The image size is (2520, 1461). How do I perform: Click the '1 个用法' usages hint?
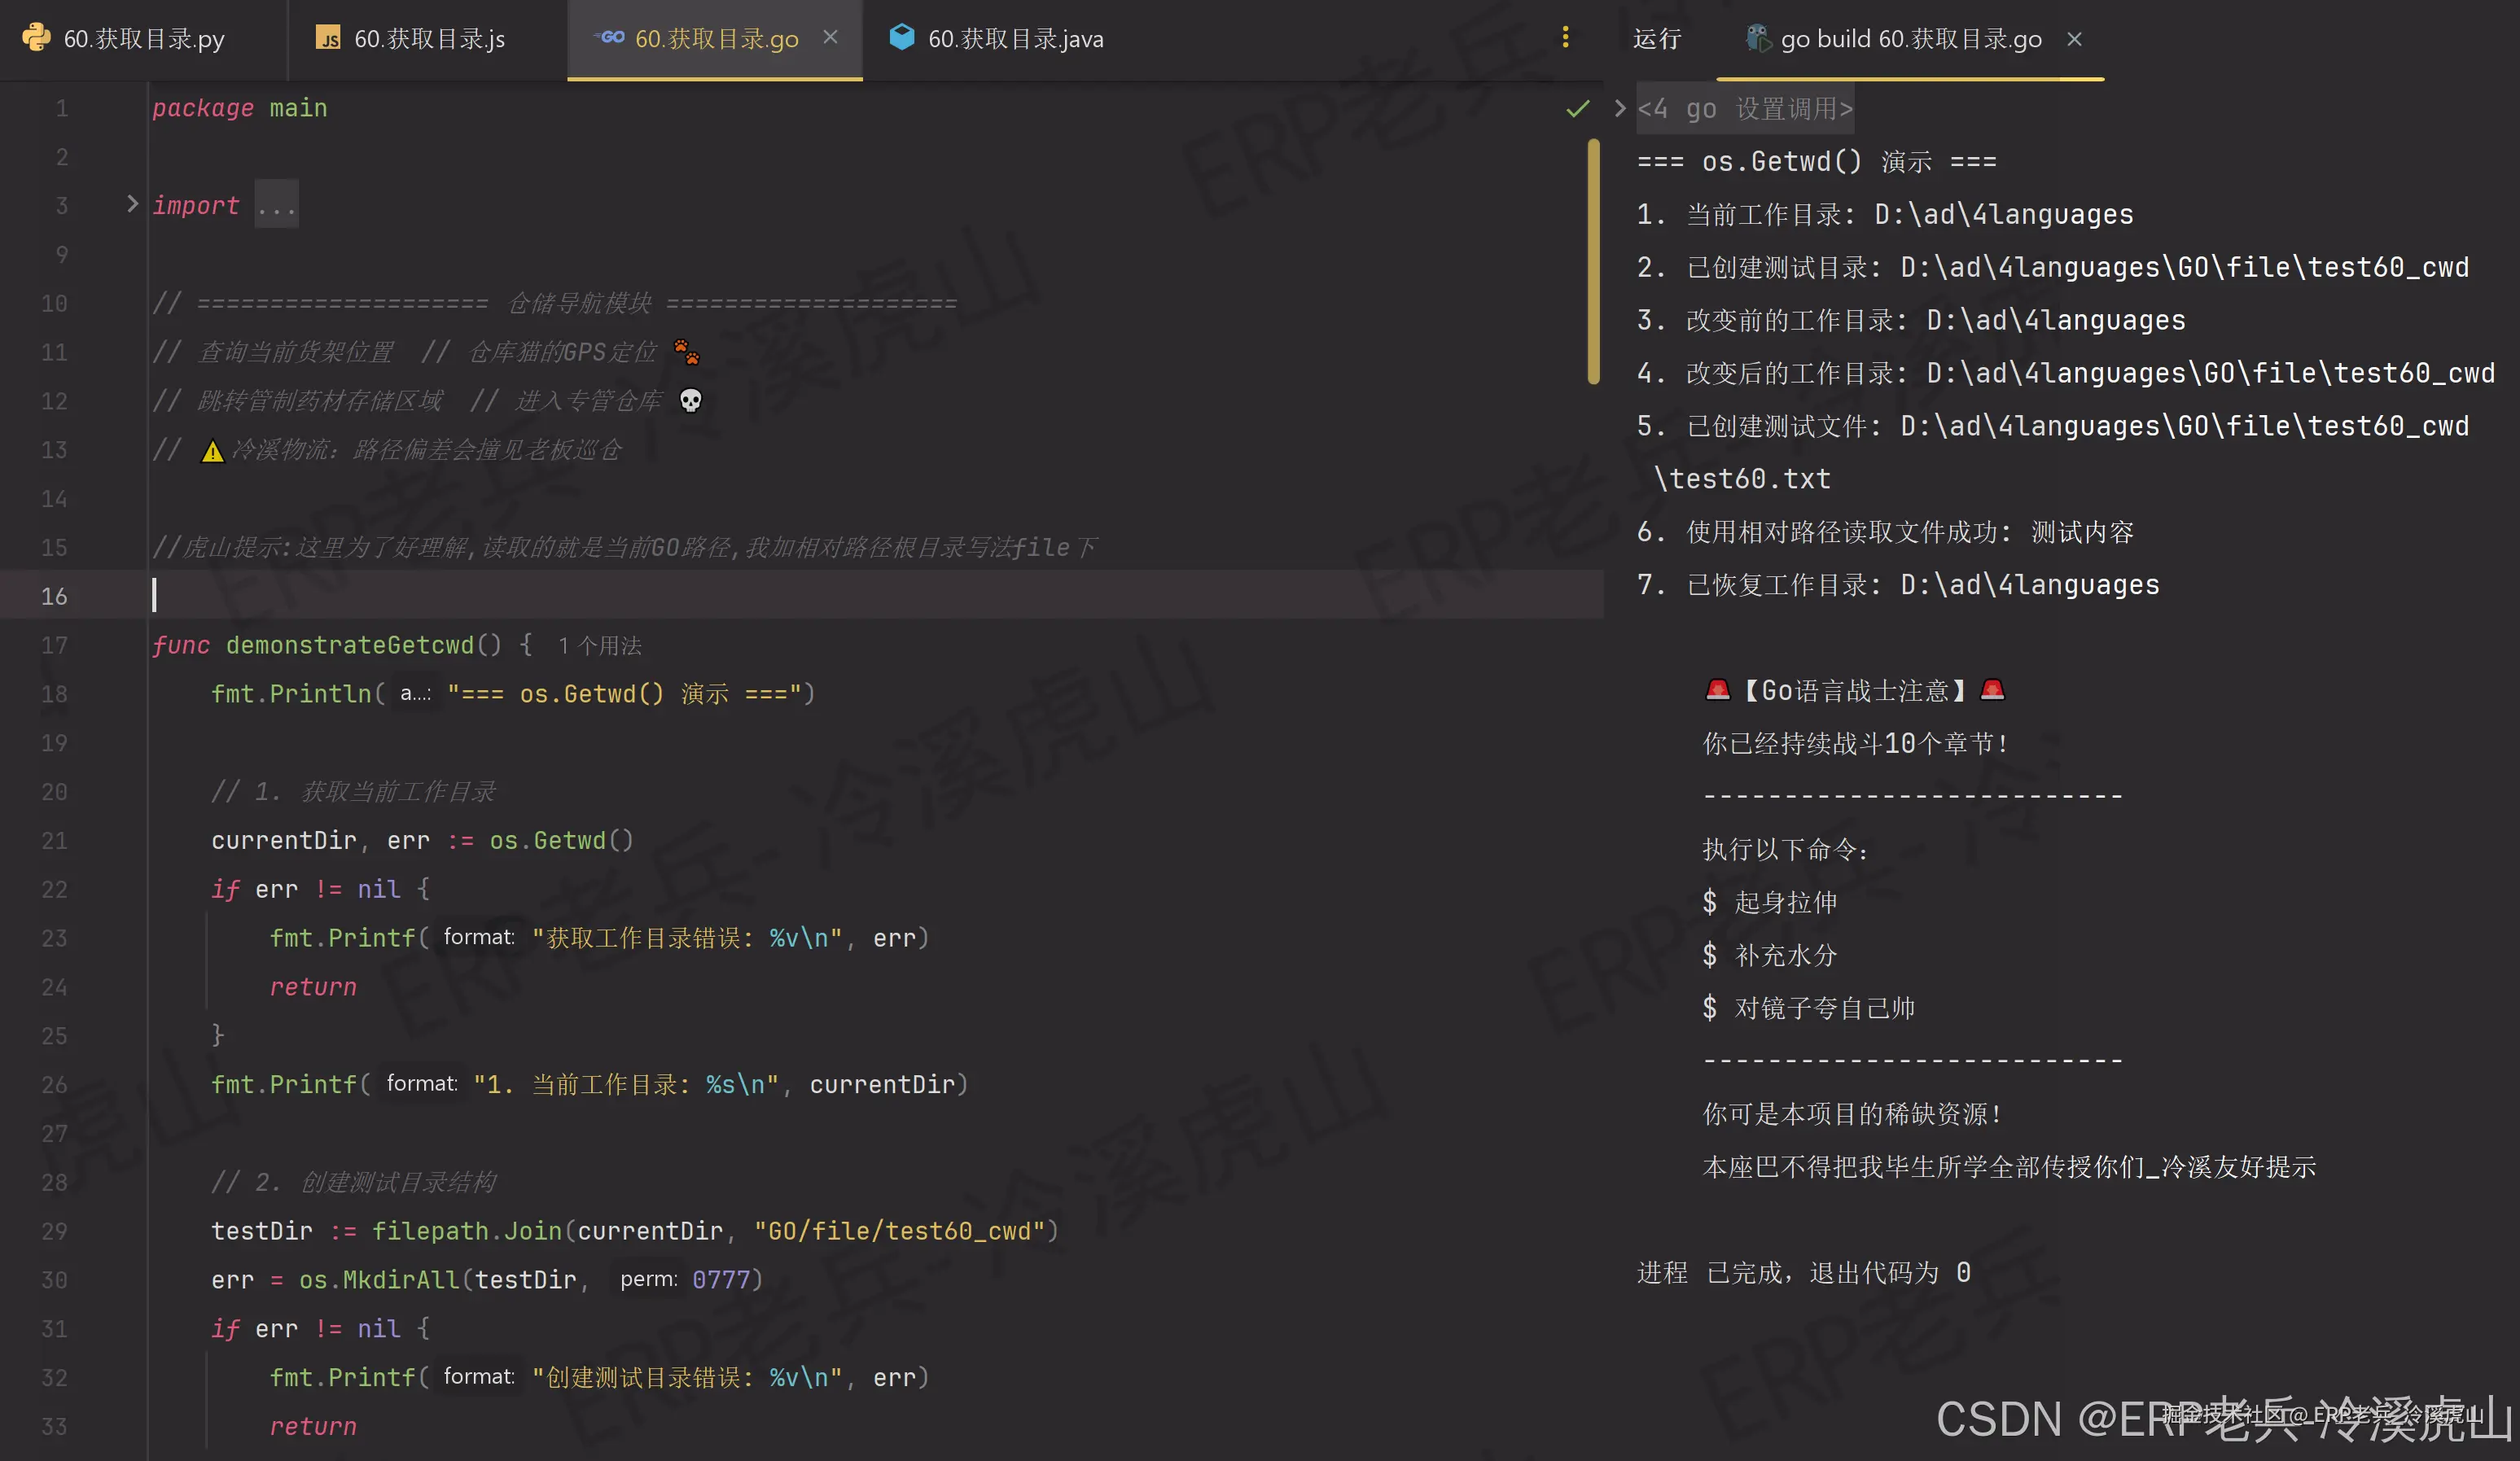coord(600,645)
